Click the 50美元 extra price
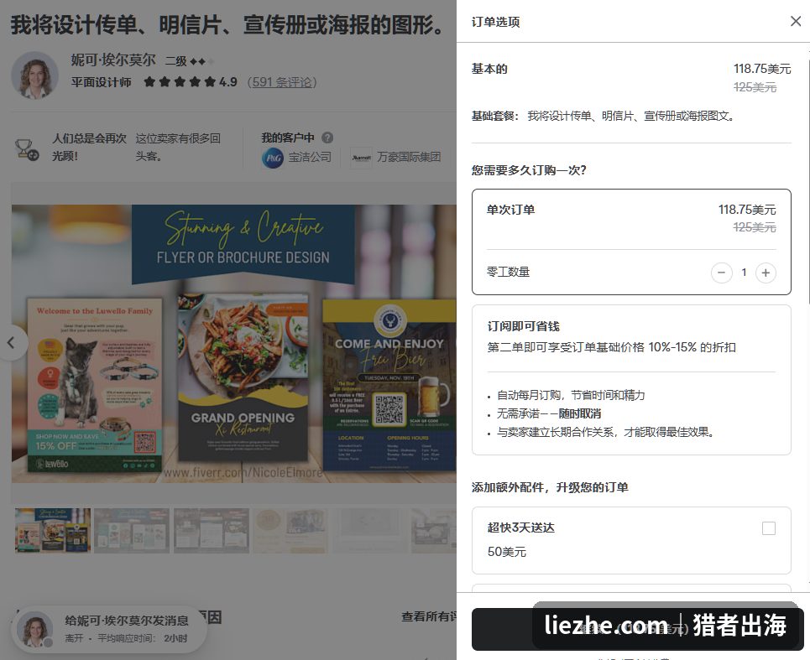 pos(507,552)
